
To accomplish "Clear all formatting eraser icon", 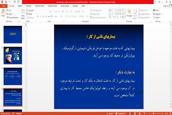I will [x=62, y=12].
